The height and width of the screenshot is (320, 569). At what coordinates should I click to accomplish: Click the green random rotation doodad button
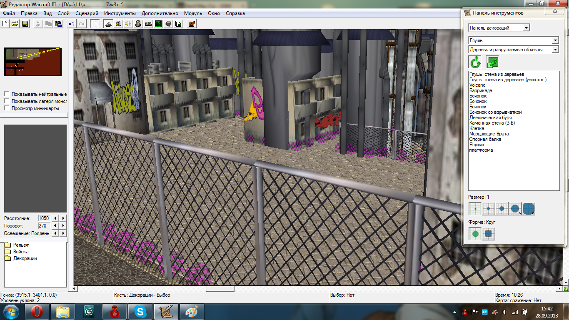(x=475, y=63)
